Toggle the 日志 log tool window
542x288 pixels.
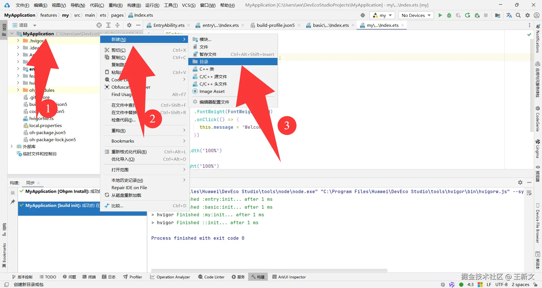coord(109,277)
